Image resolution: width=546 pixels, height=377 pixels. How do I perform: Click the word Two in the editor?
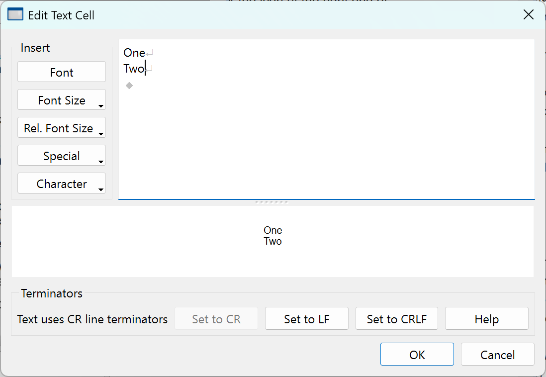point(133,69)
